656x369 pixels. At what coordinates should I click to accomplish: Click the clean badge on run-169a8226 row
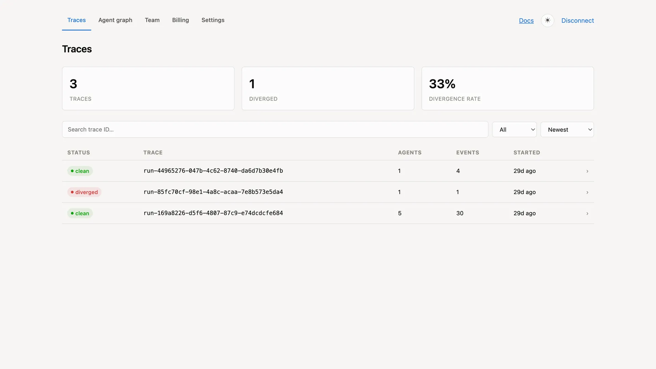click(x=80, y=213)
